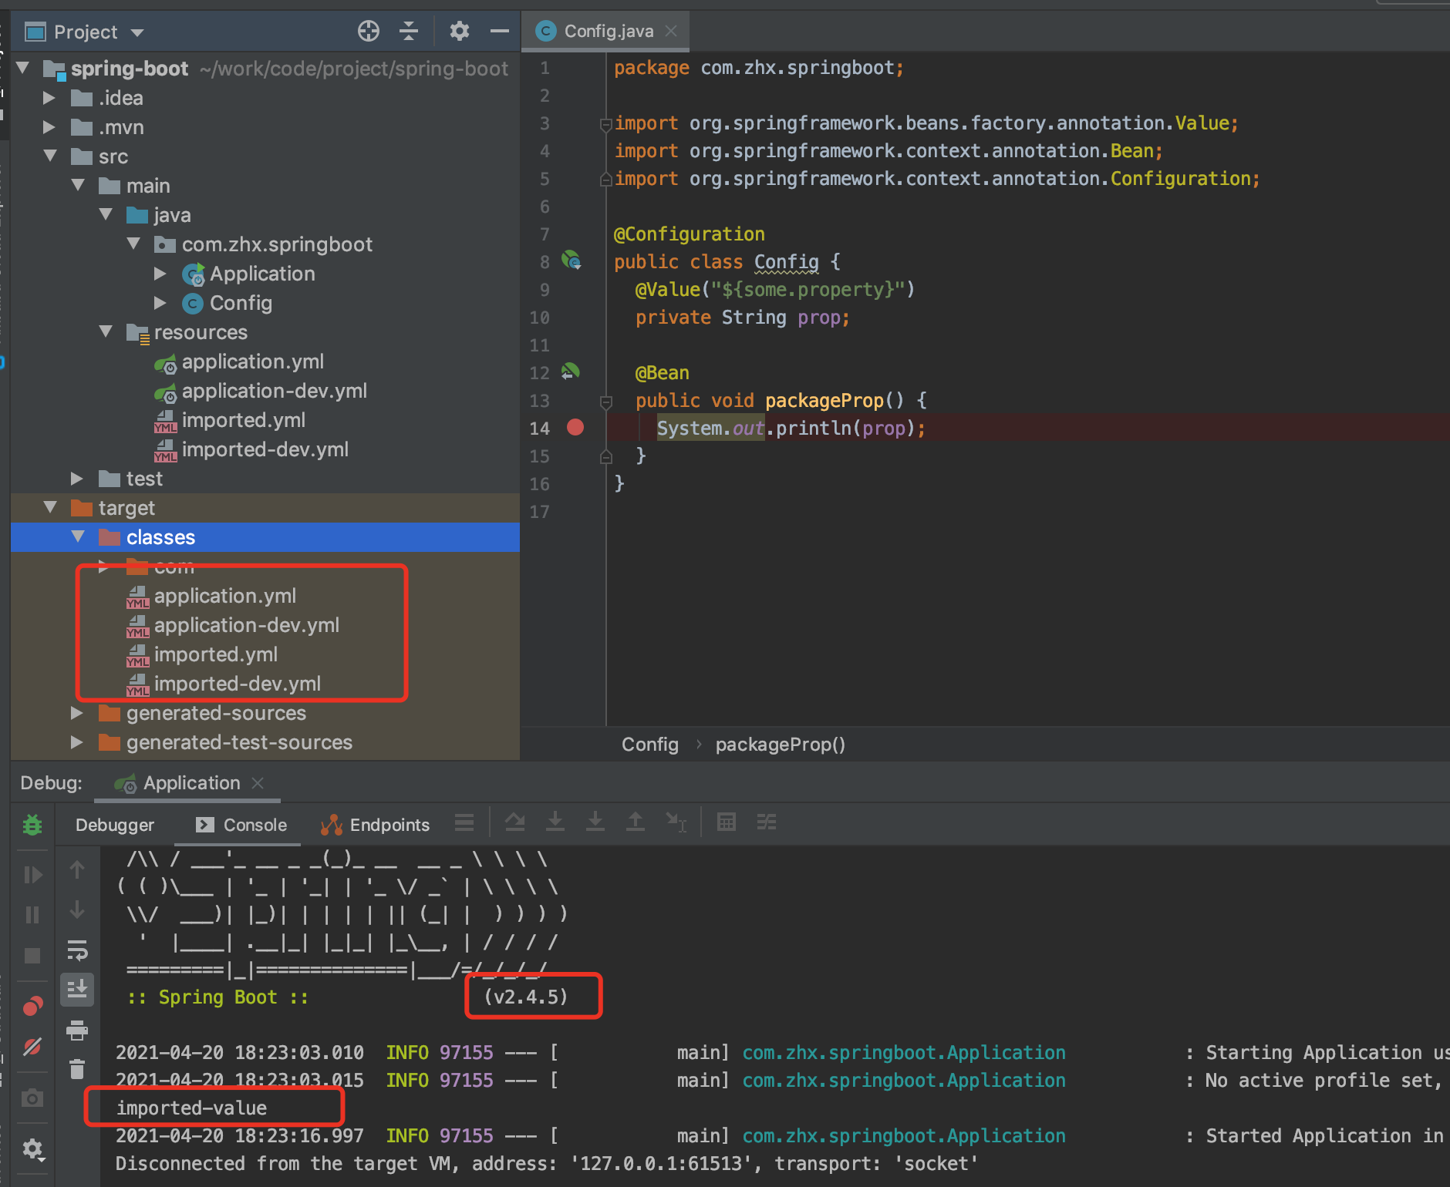The image size is (1450, 1187).
Task: Click the Stop debug icon
Action: pos(32,956)
